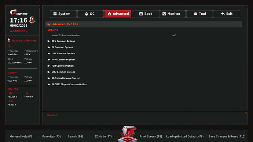Open the Tool tab
This screenshot has width=253, height=142.
click(199, 14)
